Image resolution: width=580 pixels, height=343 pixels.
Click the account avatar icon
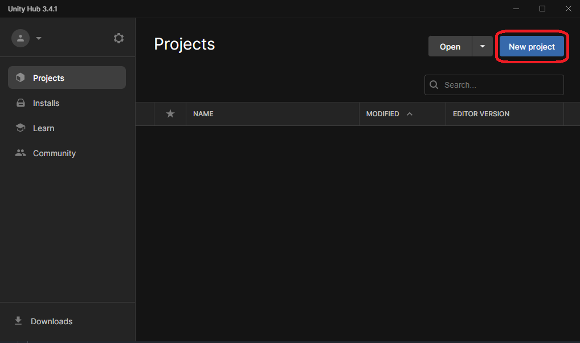21,38
